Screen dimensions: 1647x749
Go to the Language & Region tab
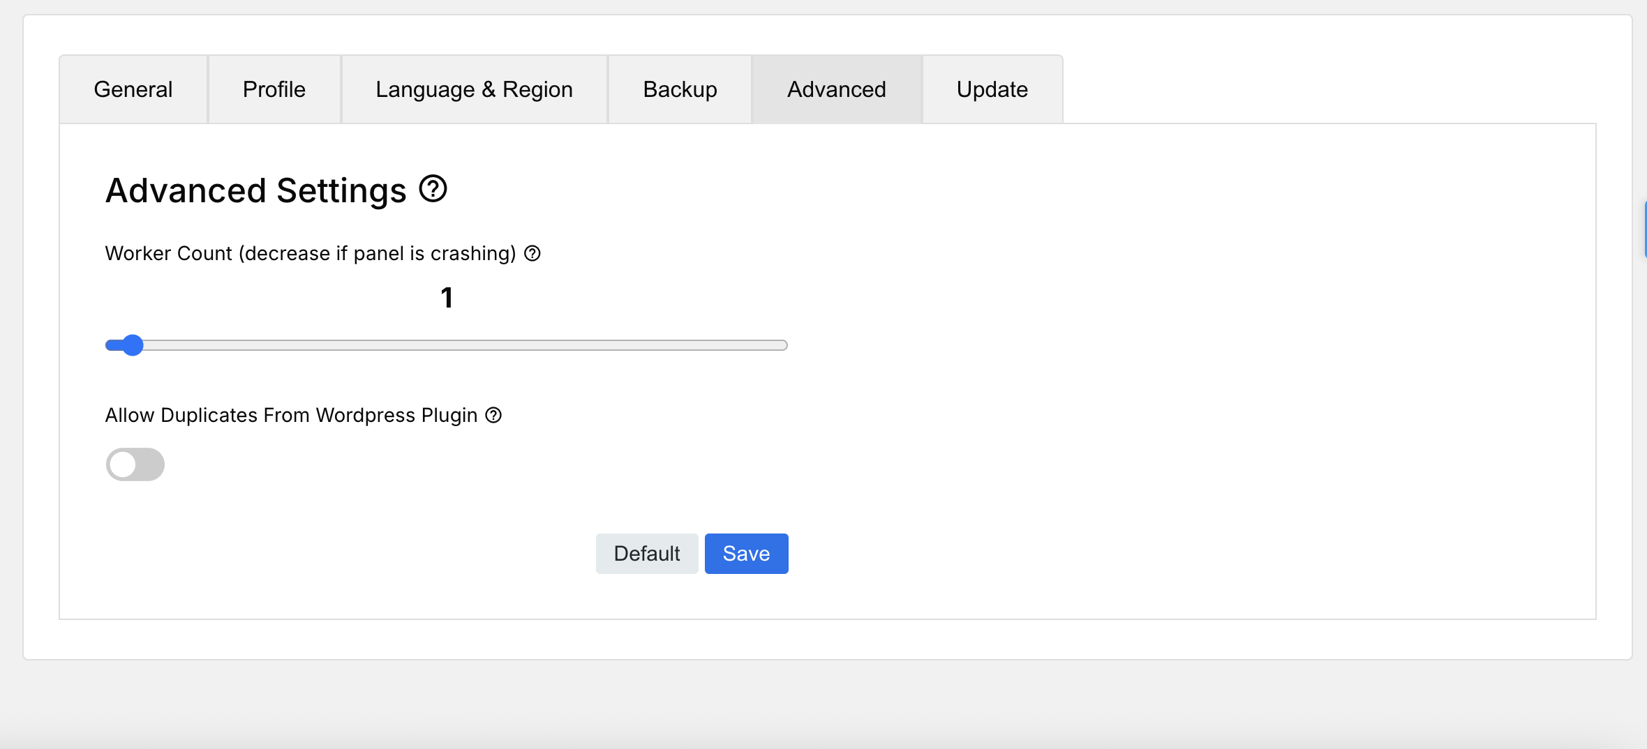click(x=475, y=89)
